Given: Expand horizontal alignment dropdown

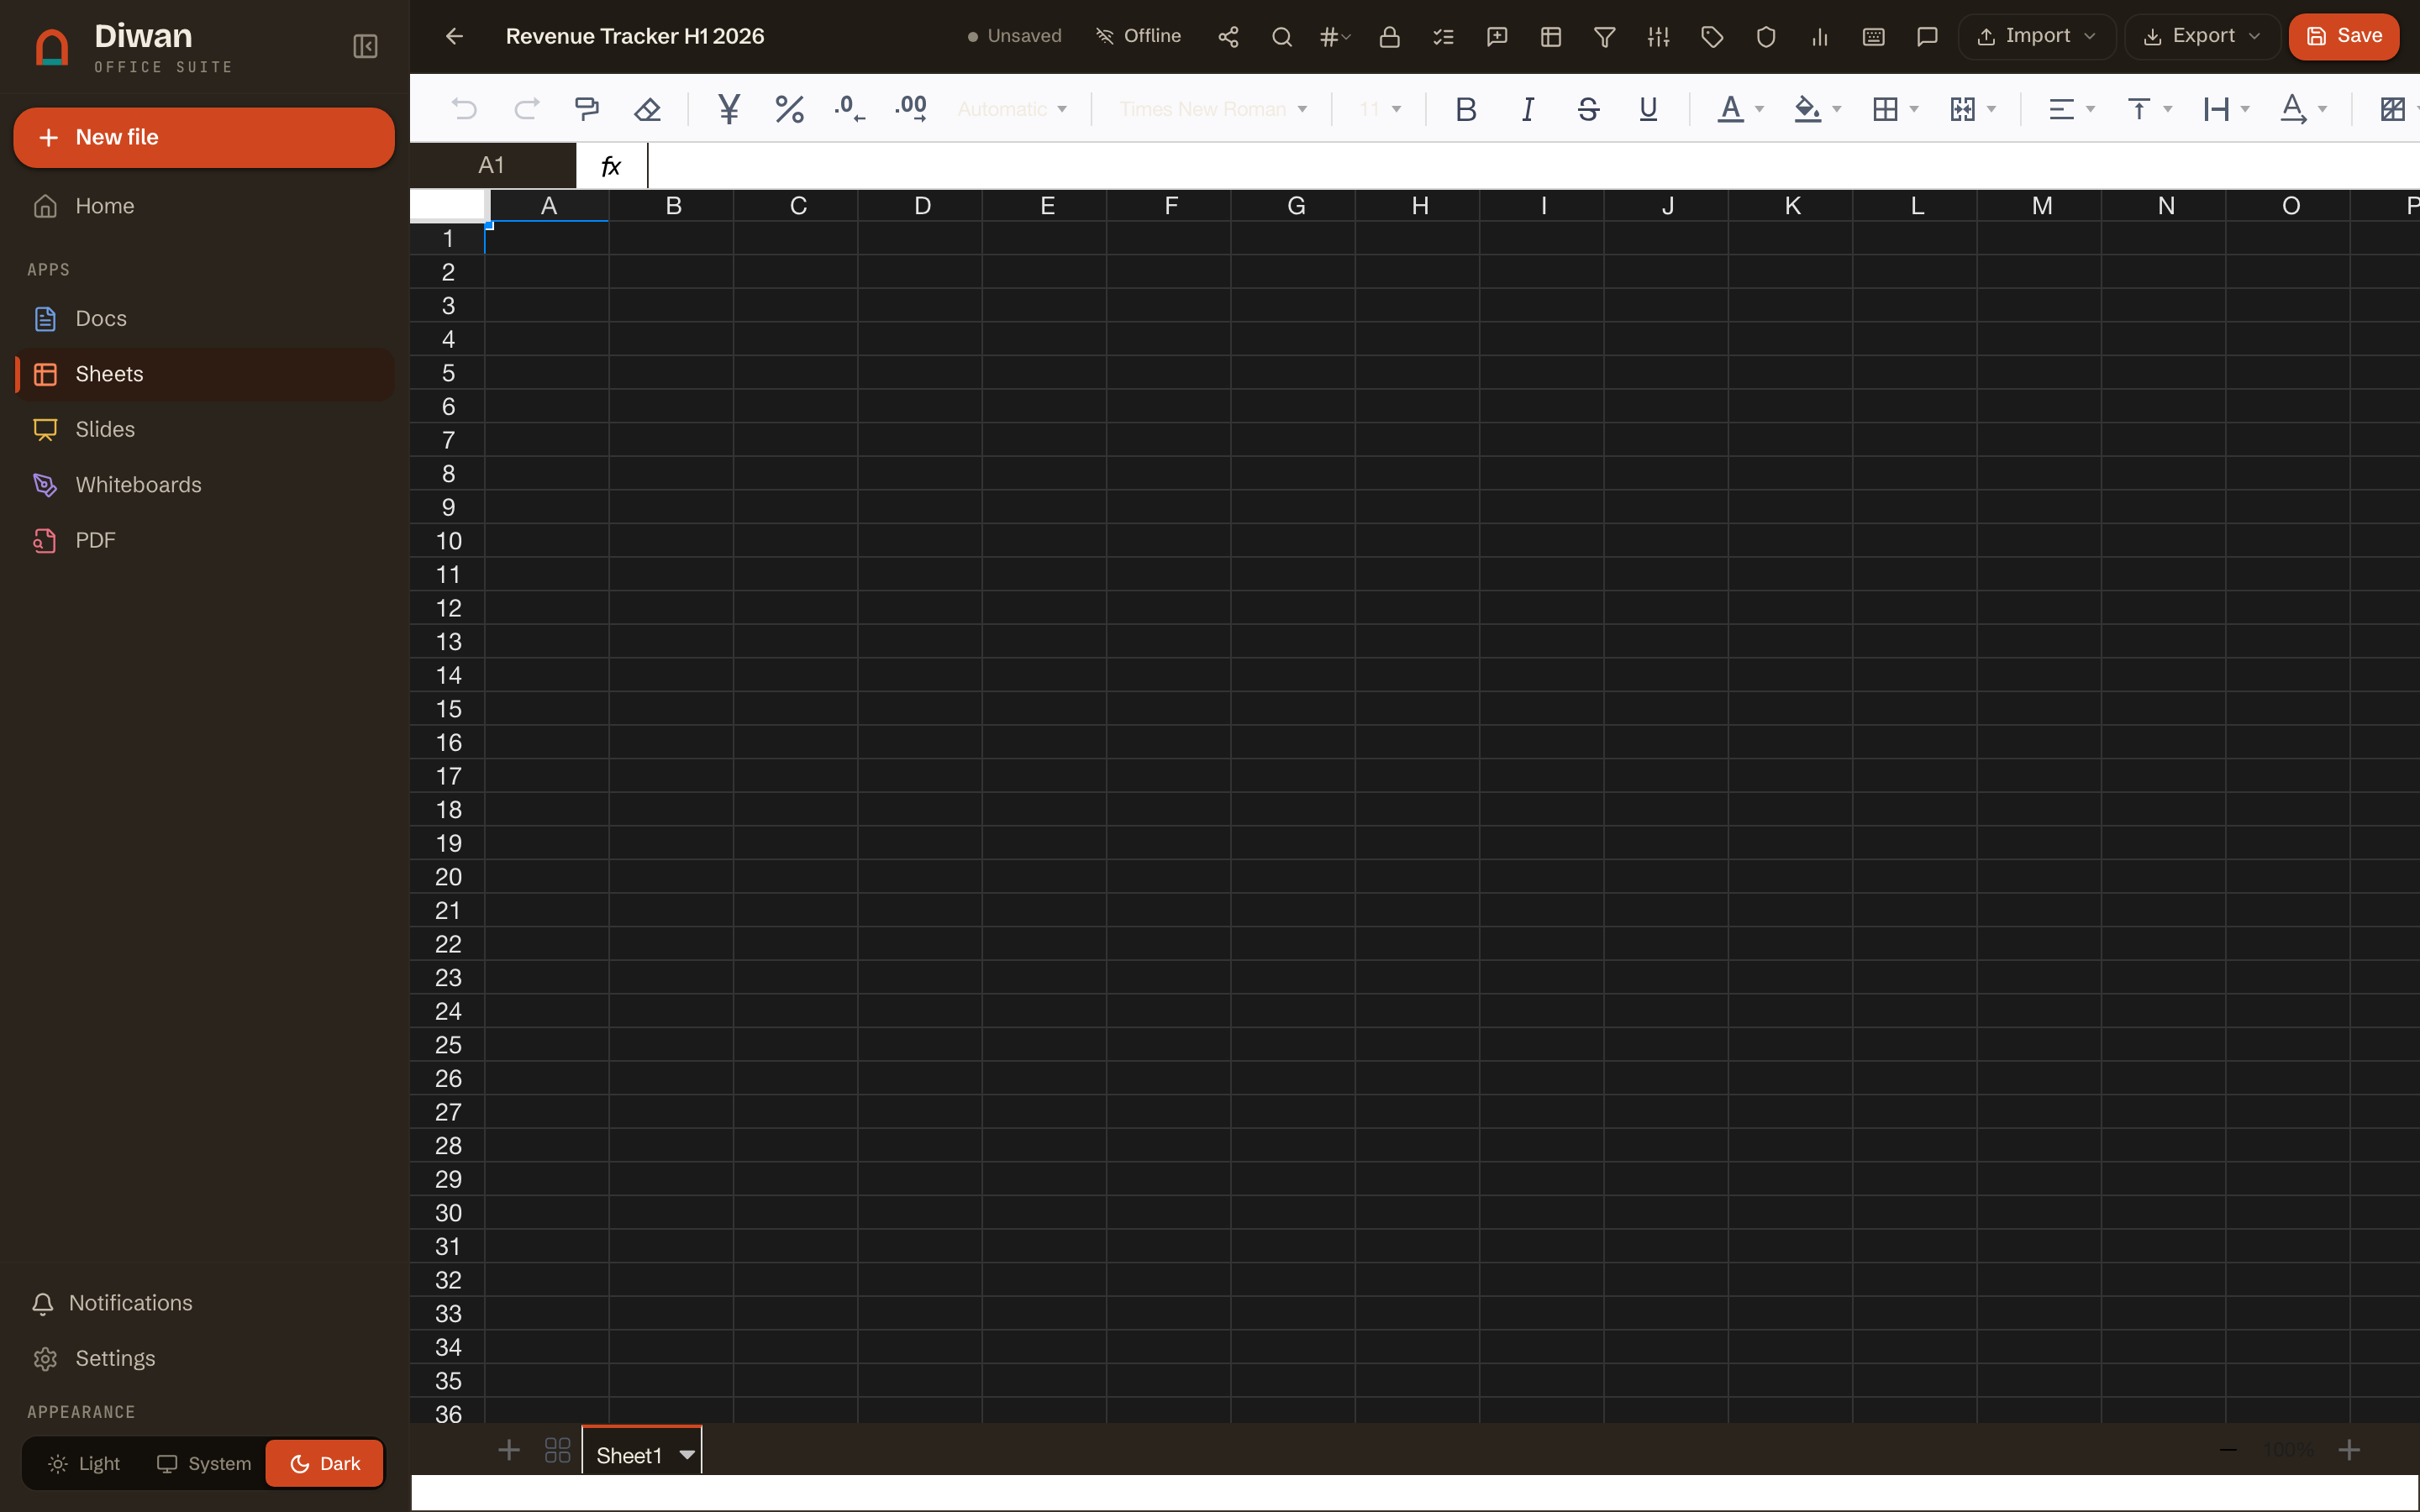Looking at the screenshot, I should pyautogui.click(x=2090, y=109).
